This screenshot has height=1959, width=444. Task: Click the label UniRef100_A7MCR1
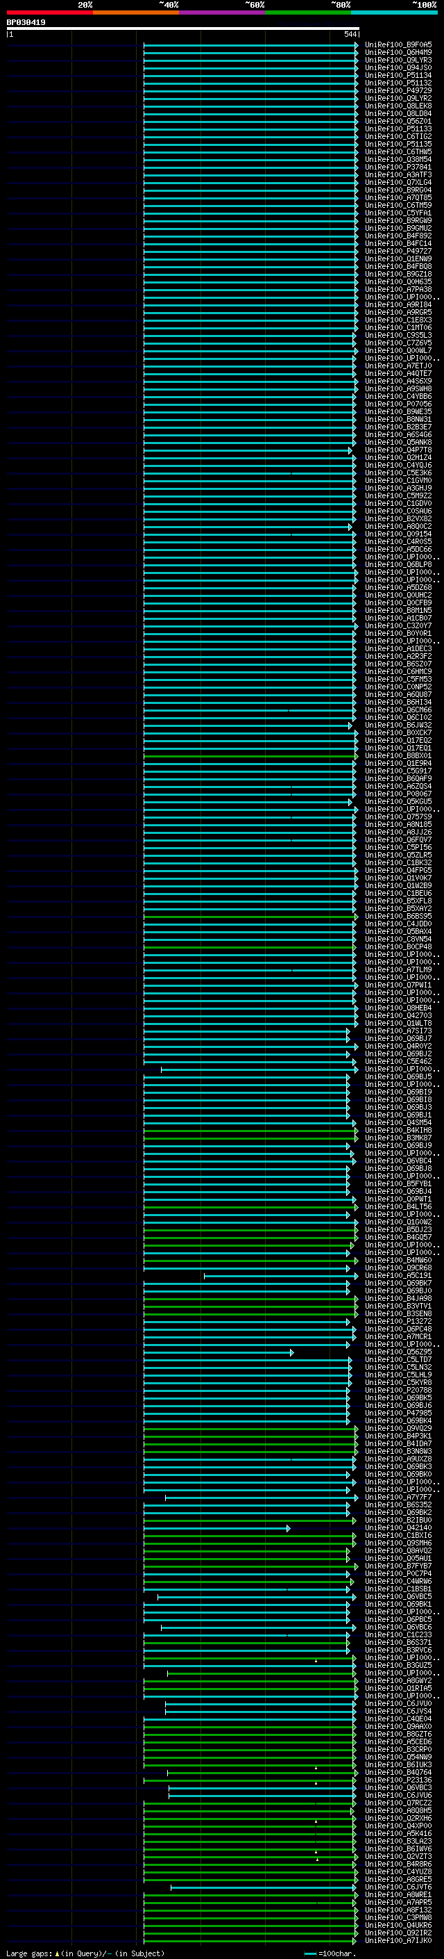coord(398,1336)
